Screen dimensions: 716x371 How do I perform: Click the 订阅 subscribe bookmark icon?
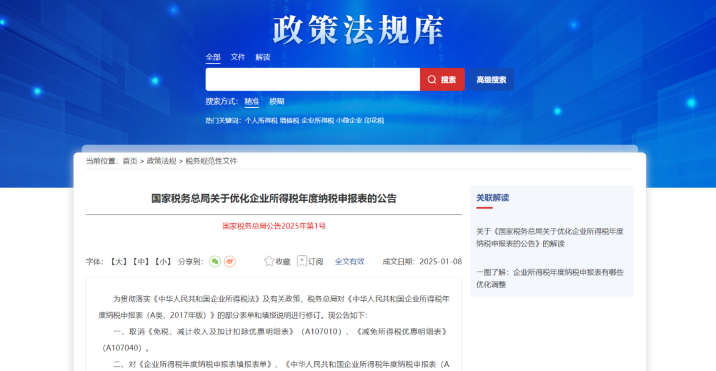tap(302, 261)
